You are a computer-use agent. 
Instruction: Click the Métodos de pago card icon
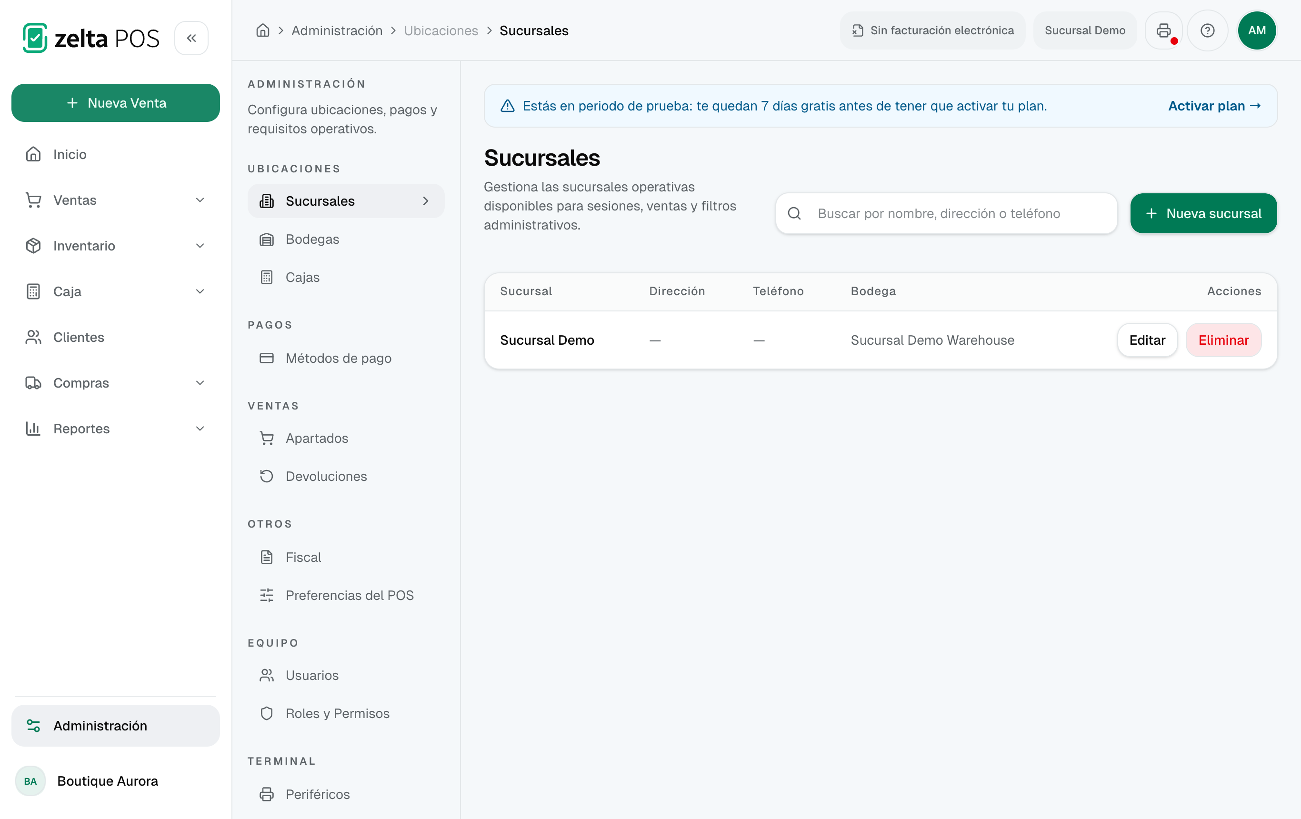(x=267, y=358)
